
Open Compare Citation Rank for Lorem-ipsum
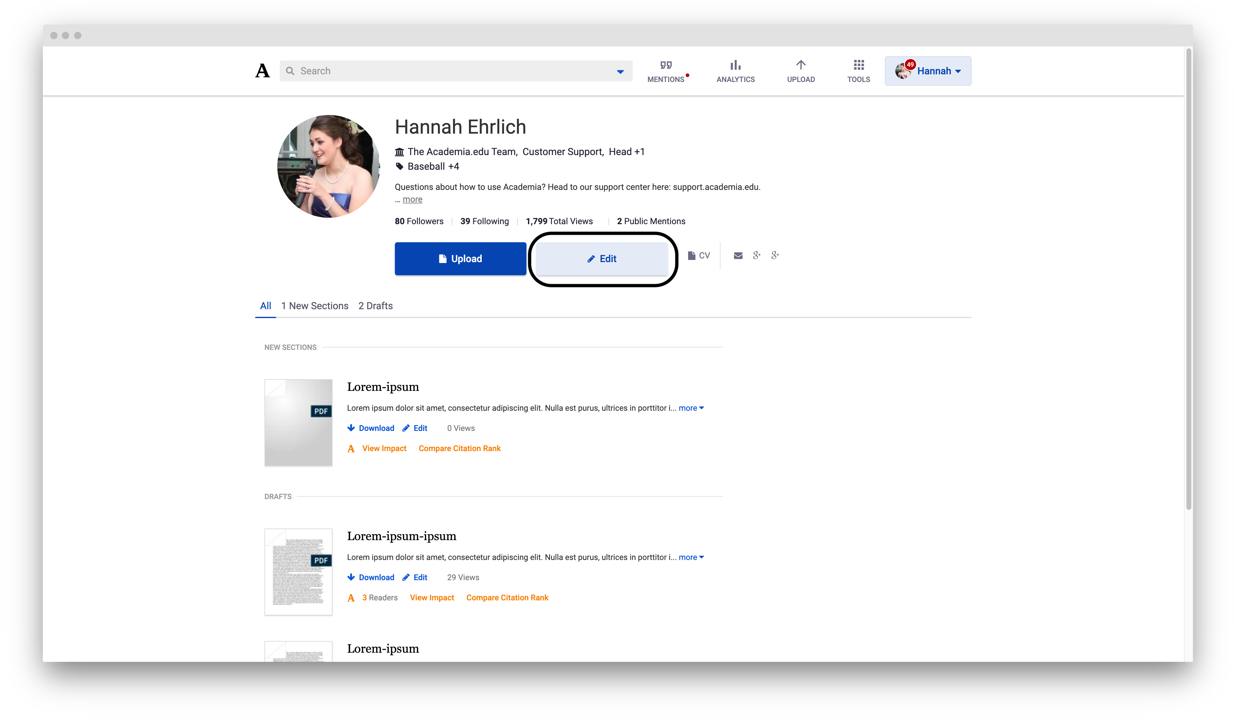[x=459, y=448]
